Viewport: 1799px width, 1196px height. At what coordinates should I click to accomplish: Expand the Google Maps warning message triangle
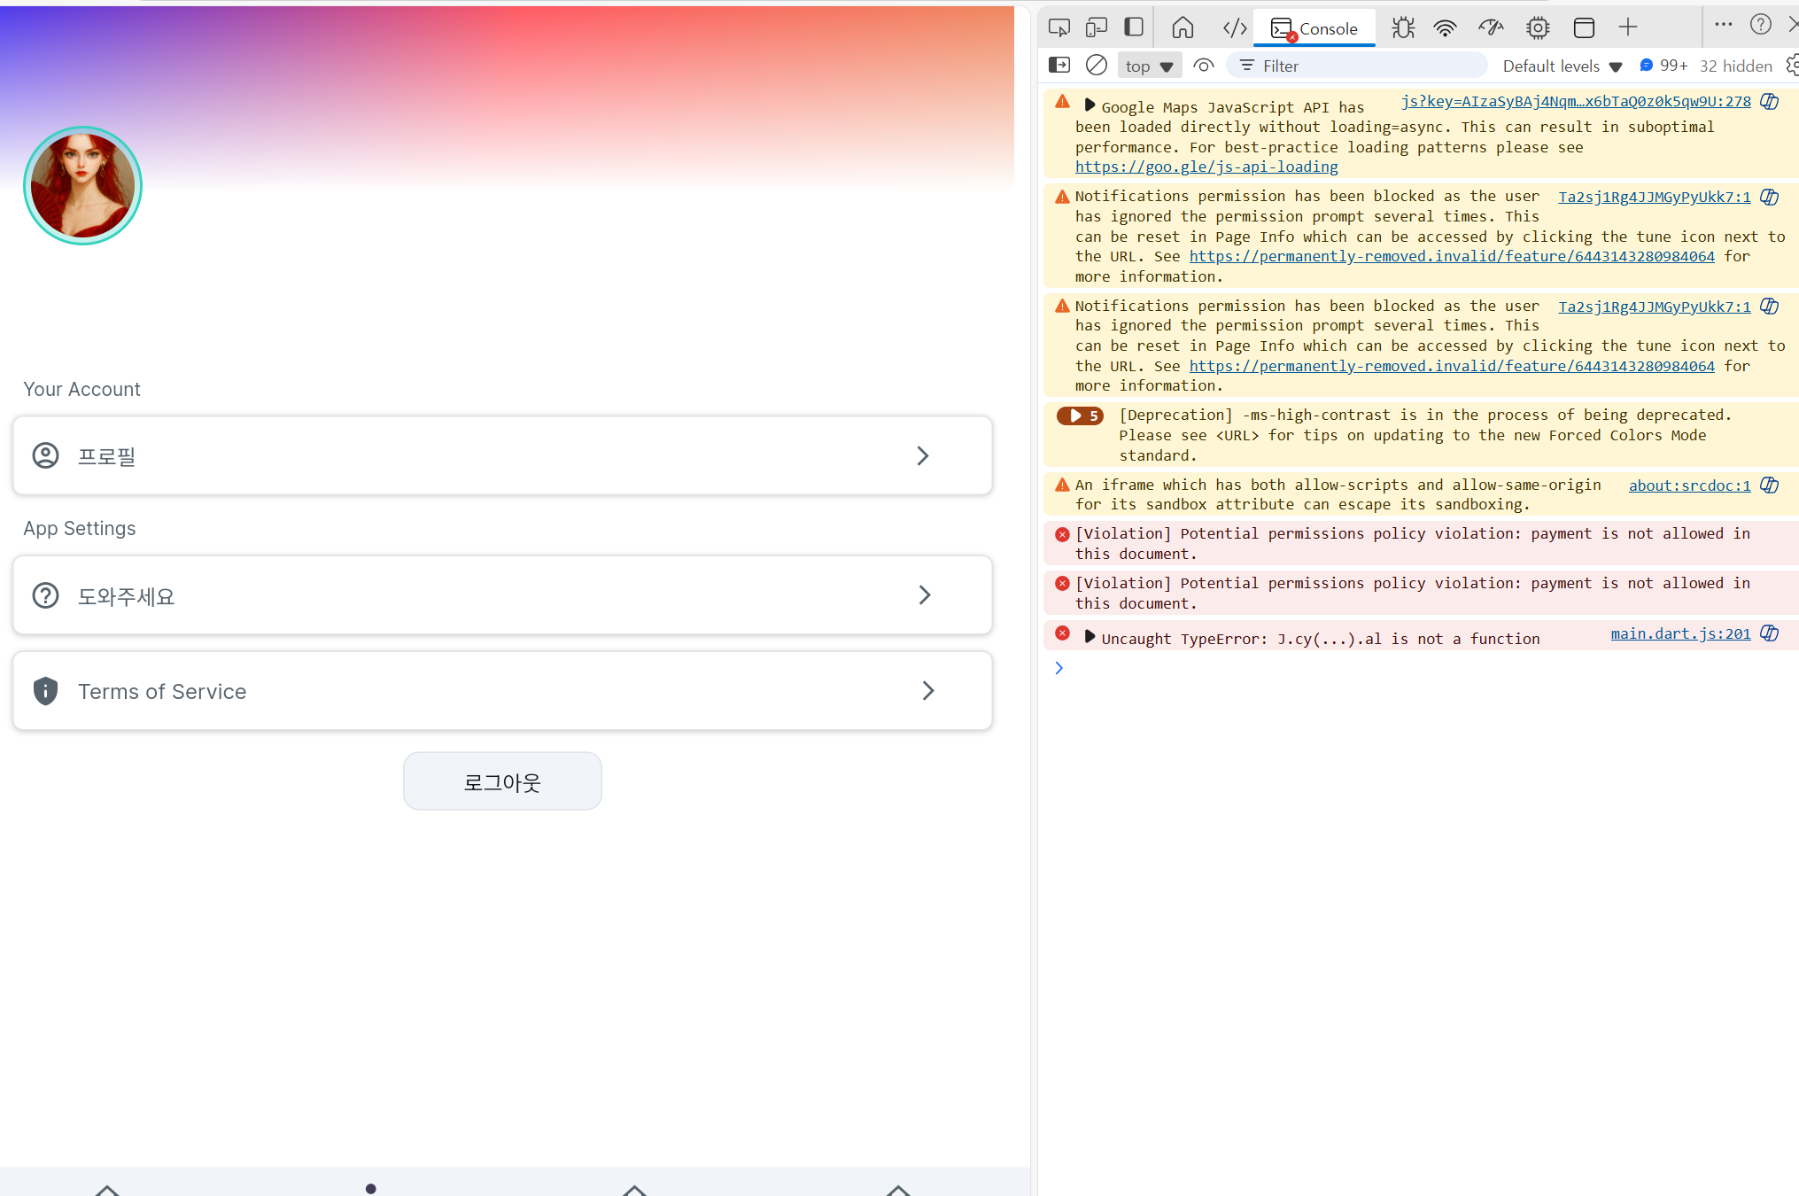[1089, 105]
